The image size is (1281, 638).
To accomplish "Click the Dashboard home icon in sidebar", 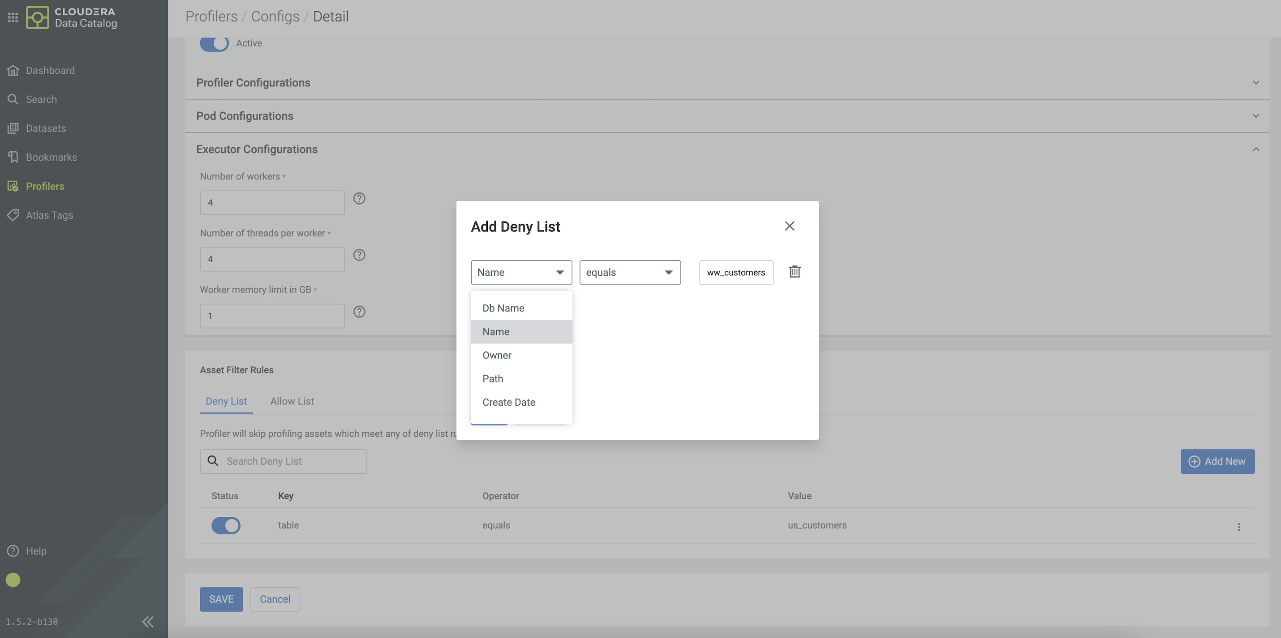I will click(x=13, y=71).
